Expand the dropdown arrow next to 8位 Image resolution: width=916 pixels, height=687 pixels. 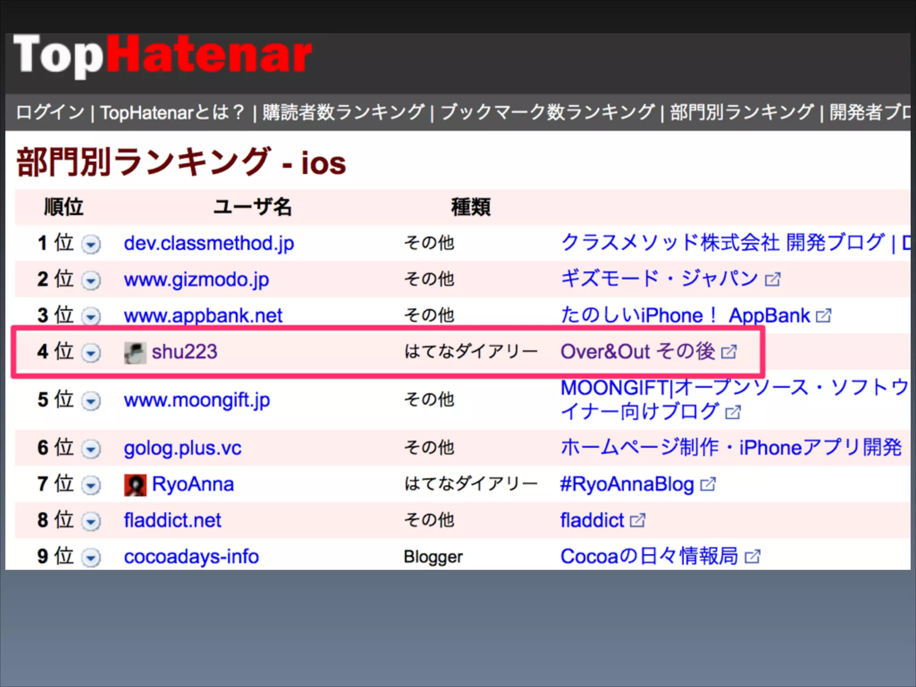pos(91,522)
